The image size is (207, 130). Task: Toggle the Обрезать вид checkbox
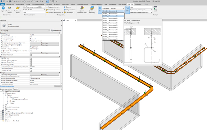point(31,59)
